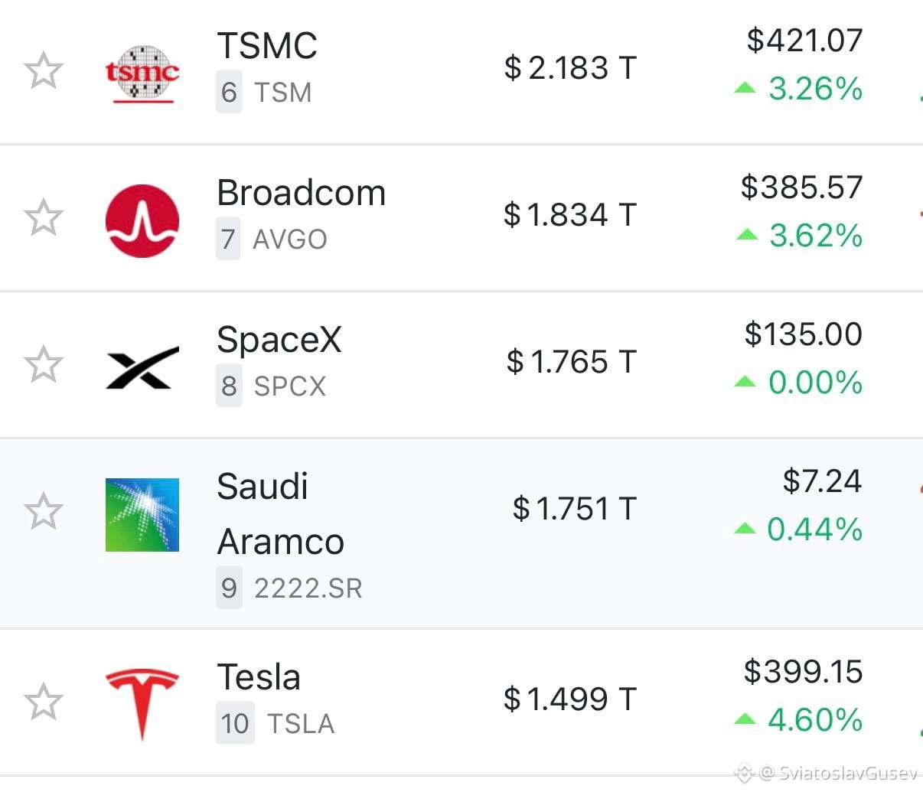The height and width of the screenshot is (792, 923).
Task: Star Saudi Aramco as favorite
Action: pos(43,511)
